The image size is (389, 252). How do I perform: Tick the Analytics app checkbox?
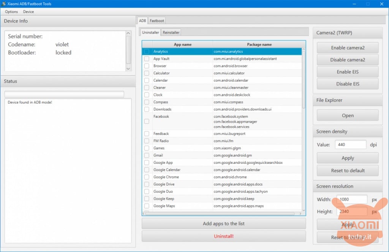[147, 51]
